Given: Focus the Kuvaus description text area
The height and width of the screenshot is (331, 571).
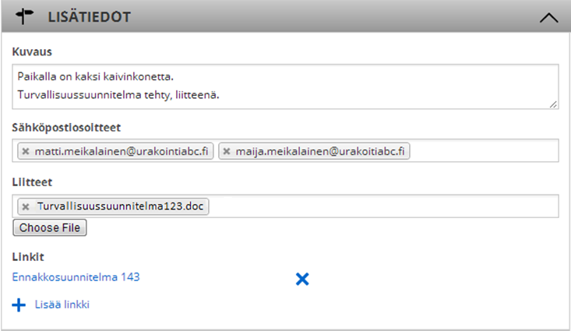Looking at the screenshot, I should [285, 86].
